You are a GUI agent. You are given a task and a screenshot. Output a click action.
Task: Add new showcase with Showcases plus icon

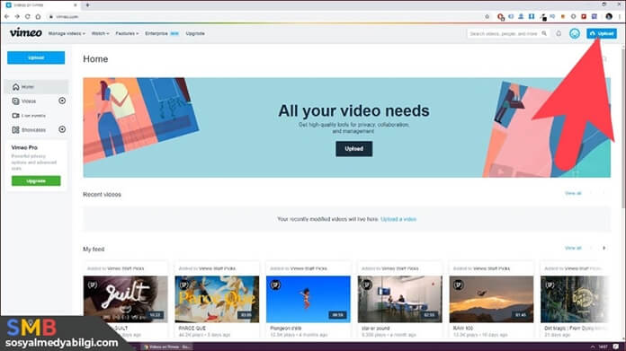(62, 129)
